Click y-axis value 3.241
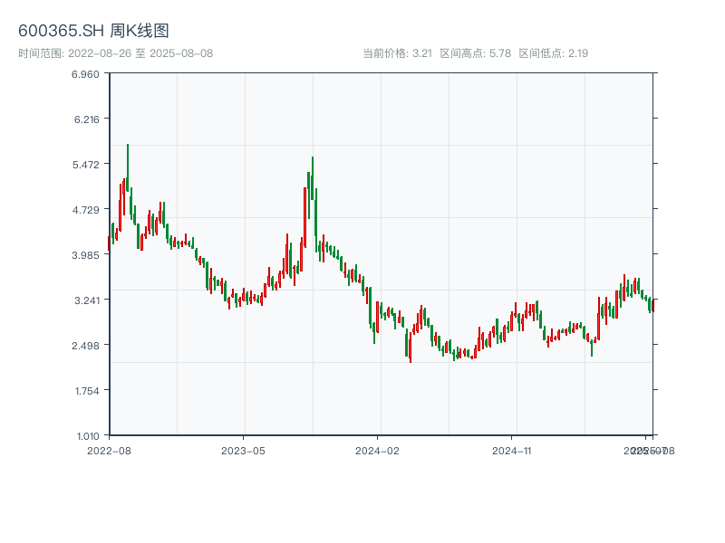725x543 pixels. tap(87, 300)
